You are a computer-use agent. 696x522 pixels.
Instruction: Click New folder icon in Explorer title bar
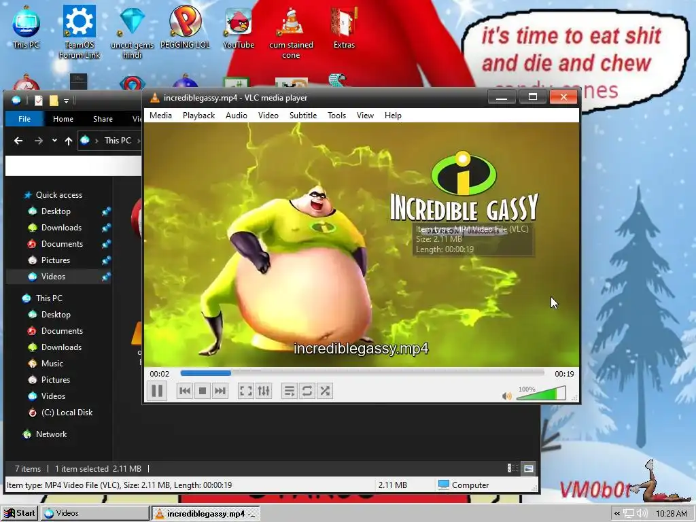54,101
